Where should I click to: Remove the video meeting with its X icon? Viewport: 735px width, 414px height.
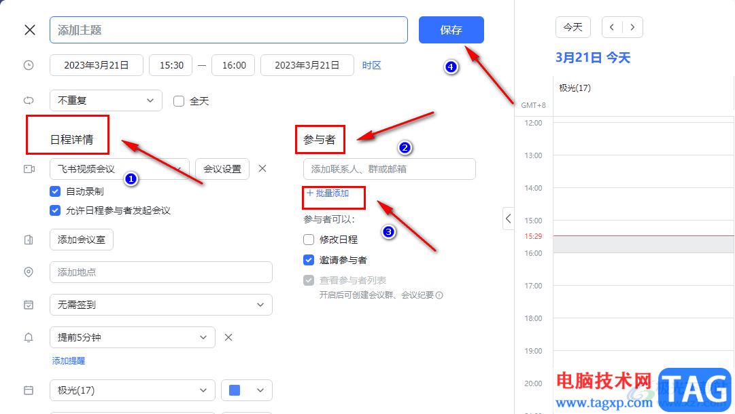pos(262,168)
